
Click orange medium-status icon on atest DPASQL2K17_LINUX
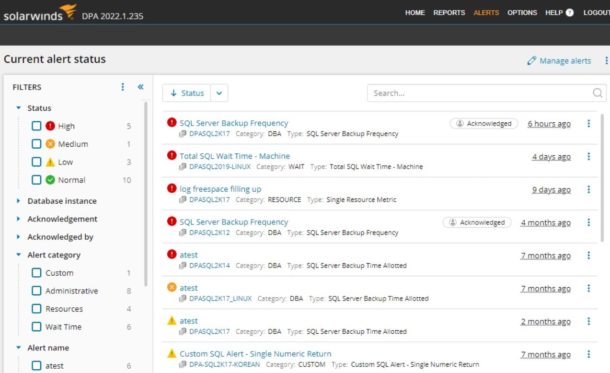(172, 287)
